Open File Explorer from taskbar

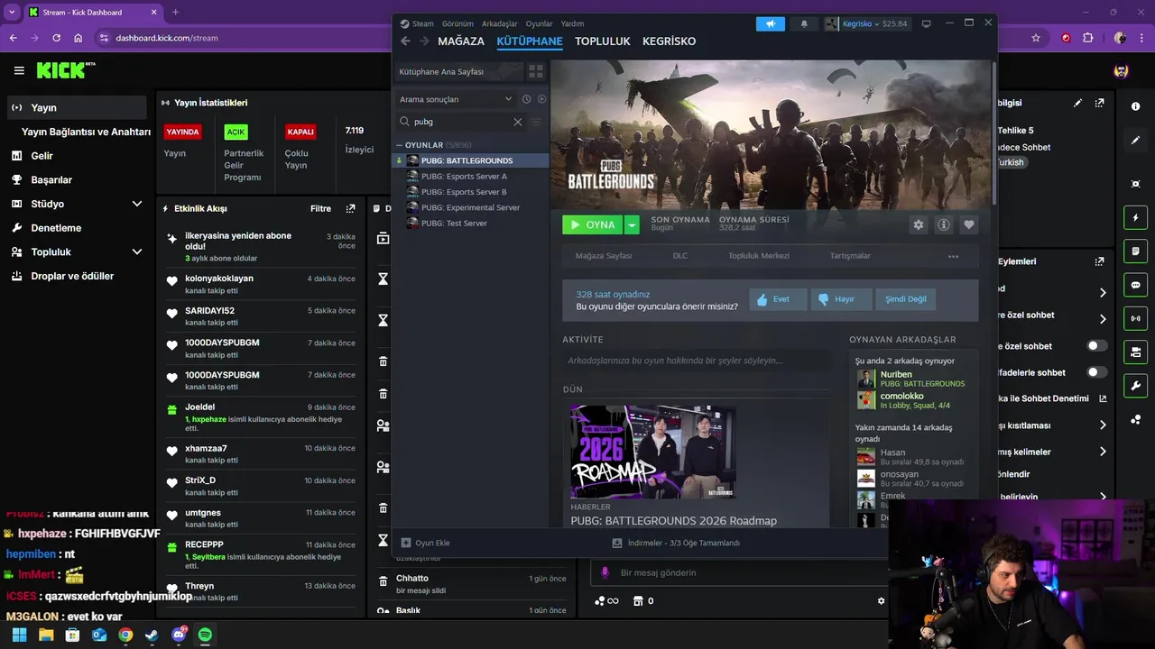(x=46, y=635)
